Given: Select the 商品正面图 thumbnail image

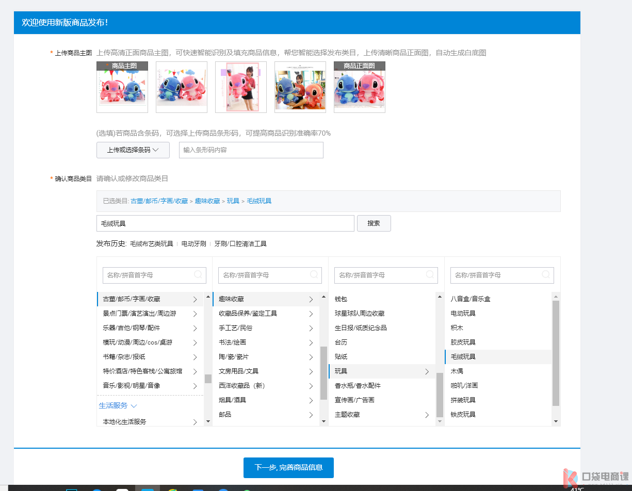Looking at the screenshot, I should tap(359, 88).
